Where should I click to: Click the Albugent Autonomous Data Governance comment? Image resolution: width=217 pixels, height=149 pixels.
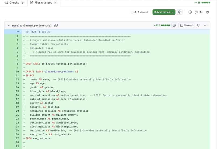75,40
